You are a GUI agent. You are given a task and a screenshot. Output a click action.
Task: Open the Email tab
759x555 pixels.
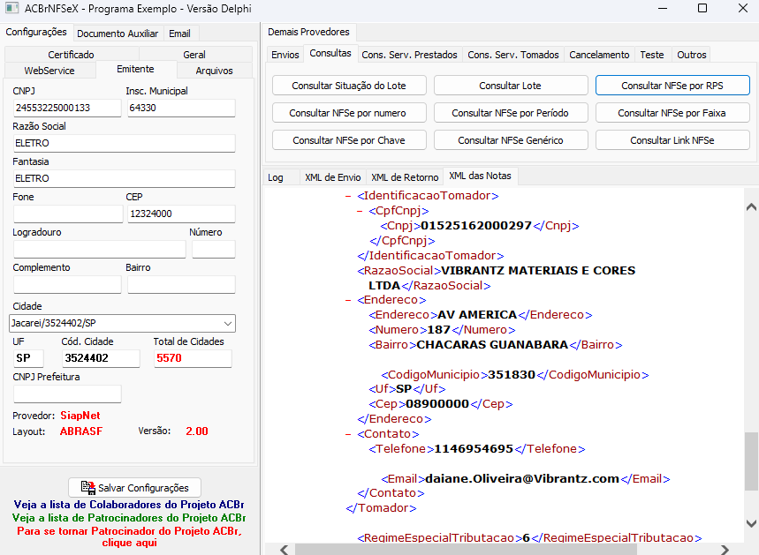pyautogui.click(x=179, y=34)
